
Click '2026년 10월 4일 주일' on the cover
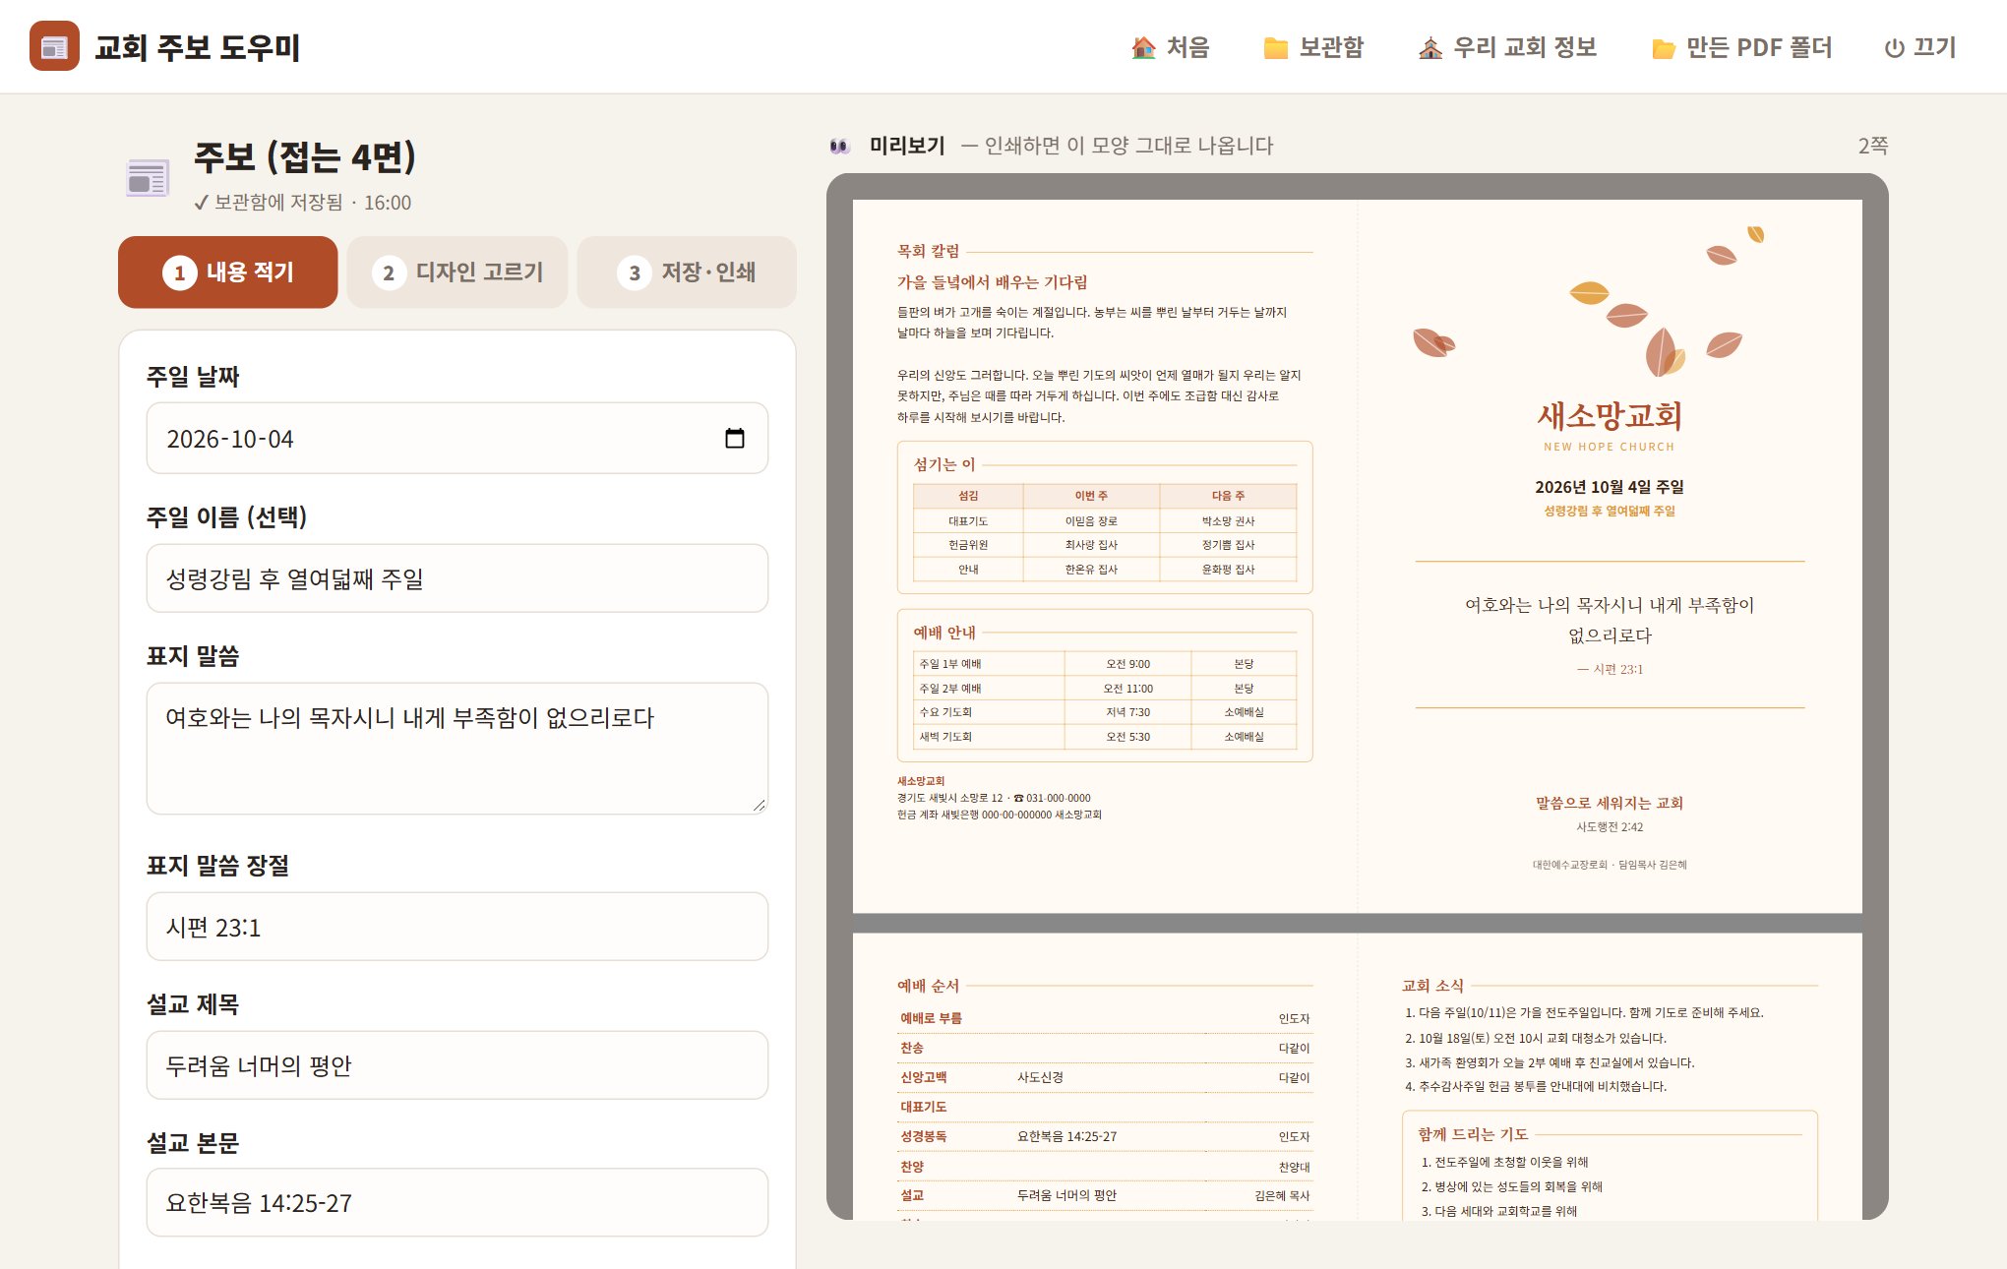[1610, 487]
